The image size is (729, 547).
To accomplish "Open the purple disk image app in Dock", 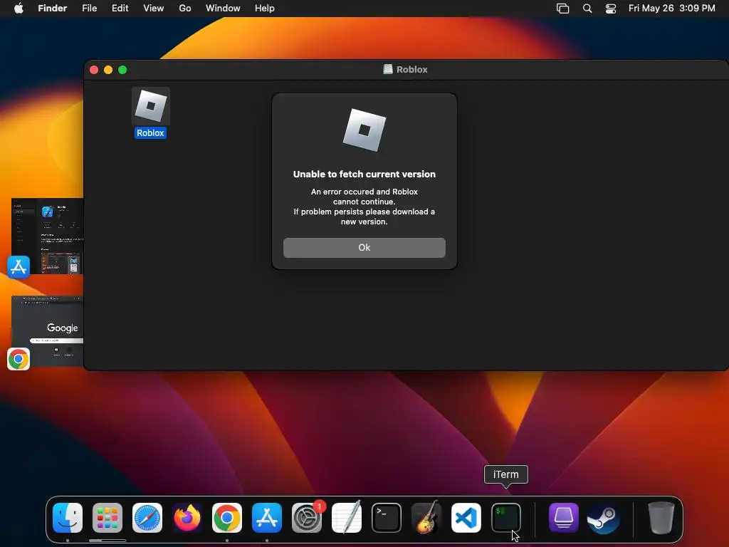I will (x=564, y=518).
